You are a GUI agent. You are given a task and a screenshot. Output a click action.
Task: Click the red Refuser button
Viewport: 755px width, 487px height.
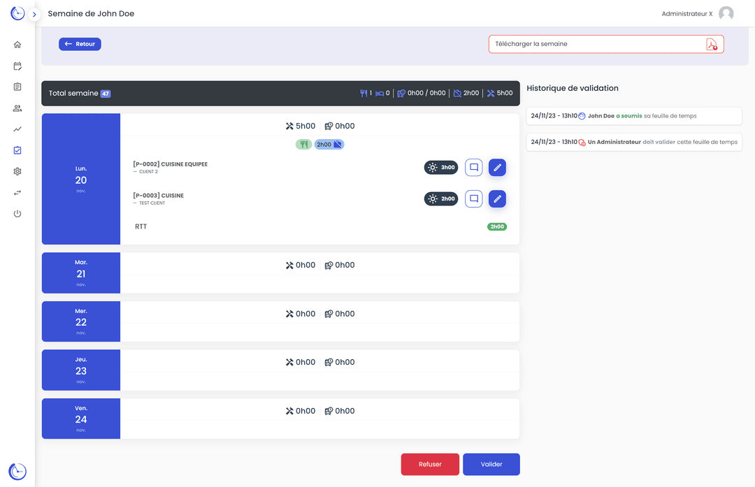[x=430, y=465]
